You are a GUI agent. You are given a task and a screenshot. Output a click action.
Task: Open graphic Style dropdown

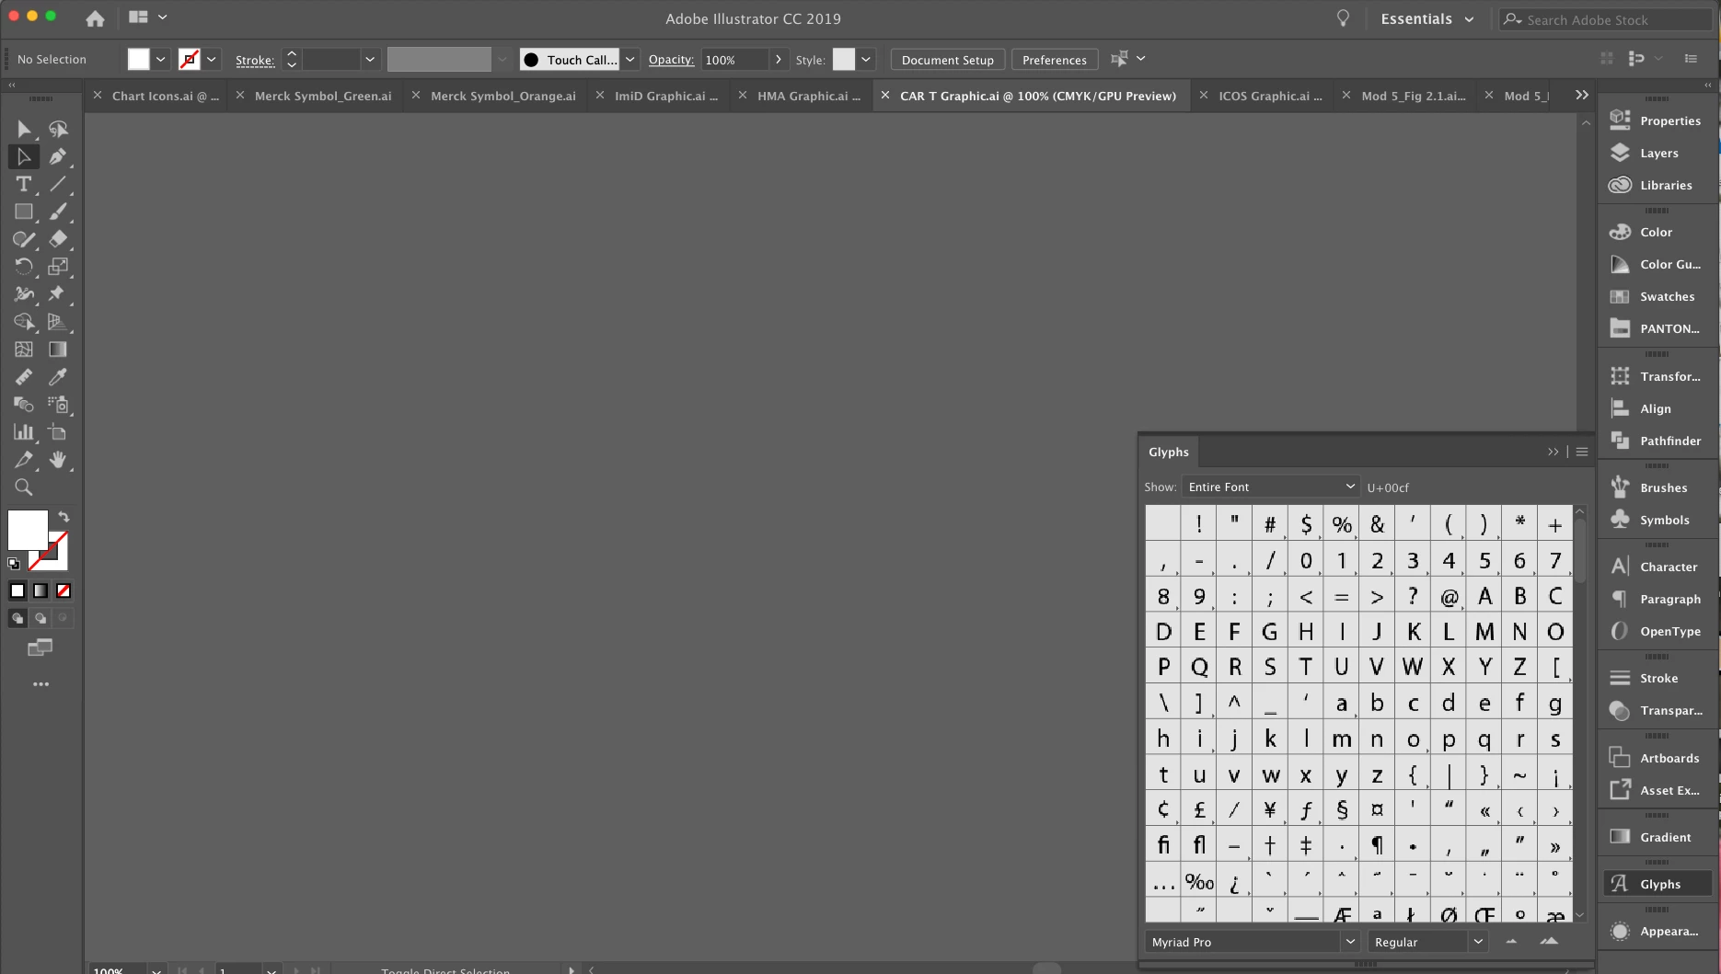tap(866, 59)
